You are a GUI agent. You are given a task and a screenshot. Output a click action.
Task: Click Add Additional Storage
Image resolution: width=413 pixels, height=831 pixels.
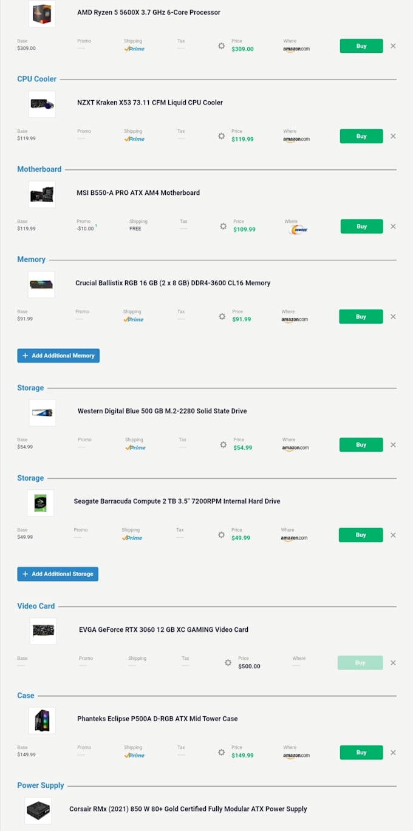tap(57, 574)
